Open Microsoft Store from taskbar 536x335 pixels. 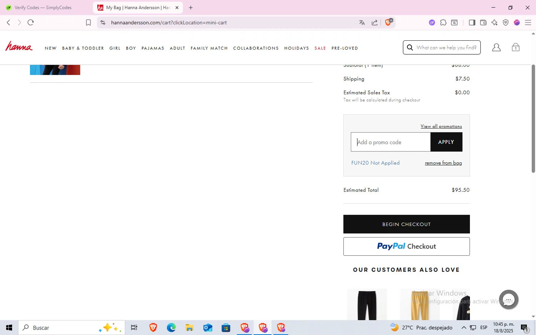tap(226, 327)
